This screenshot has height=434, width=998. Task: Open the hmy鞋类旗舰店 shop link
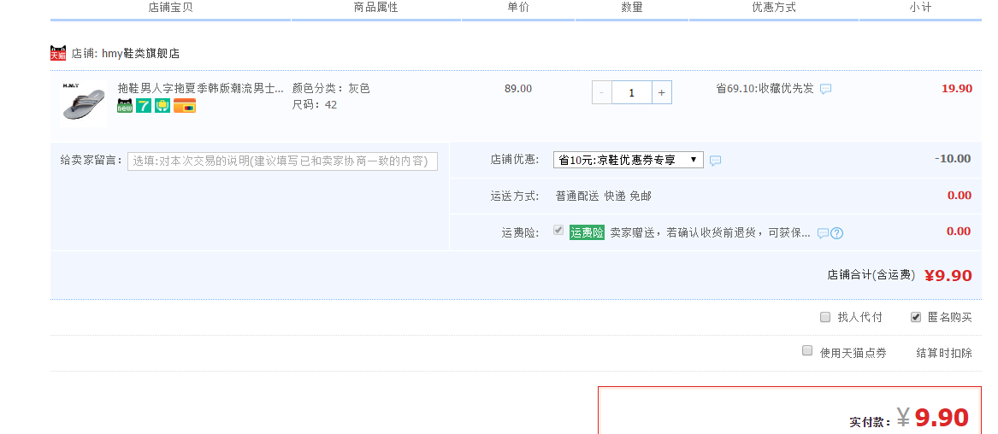(x=140, y=53)
